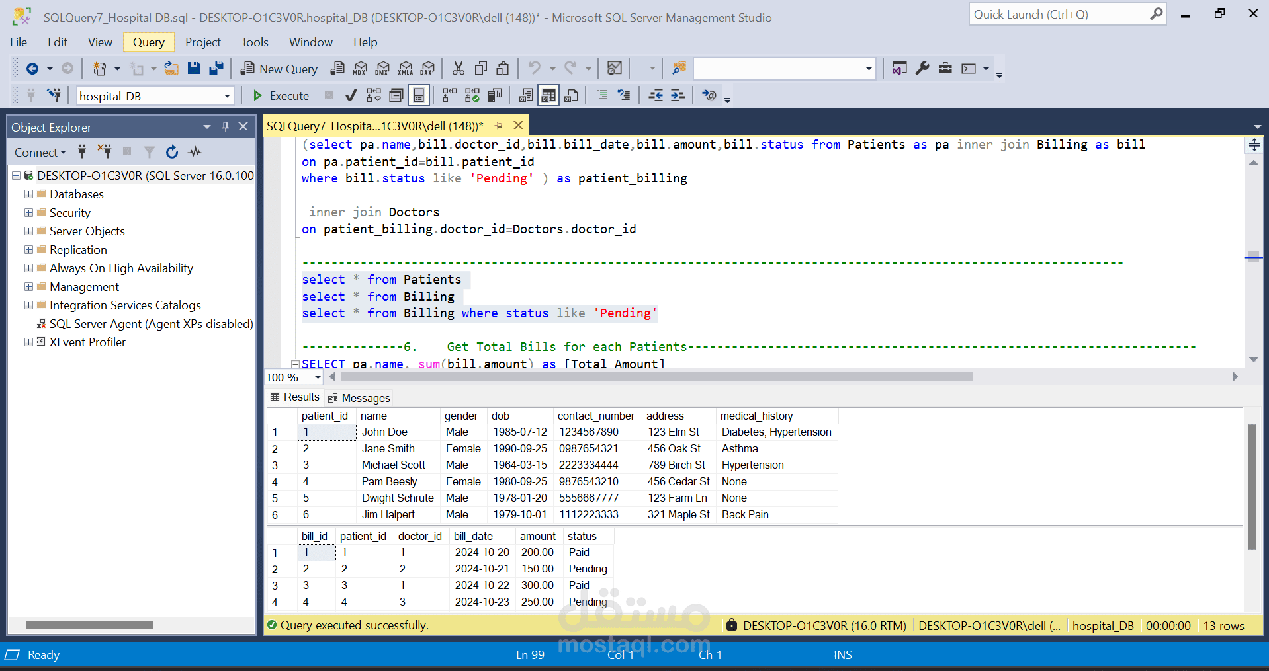
Task: Expand the Server Objects node
Action: click(28, 231)
